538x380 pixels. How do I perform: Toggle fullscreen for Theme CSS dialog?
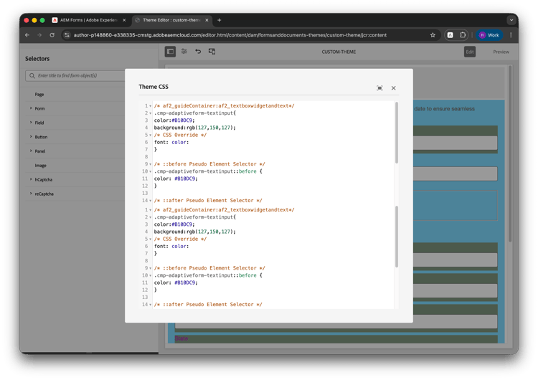click(x=379, y=88)
